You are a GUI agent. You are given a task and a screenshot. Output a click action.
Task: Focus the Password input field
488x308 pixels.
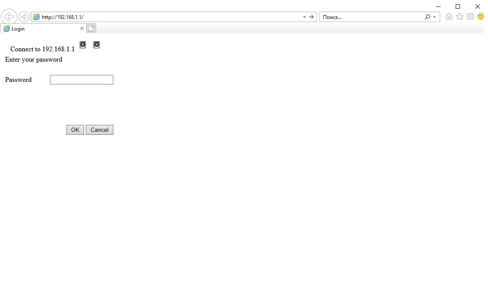point(81,80)
